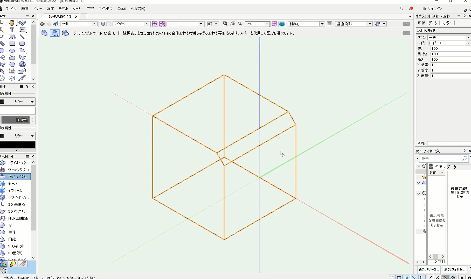This screenshot has width=471, height=279.
Task: Open the zoom percentage dropdown 86%
Action: click(x=257, y=24)
